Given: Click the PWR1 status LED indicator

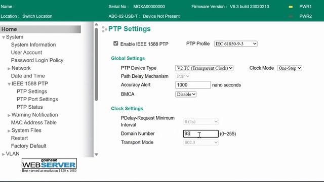Looking at the screenshot, I should tap(291, 7).
